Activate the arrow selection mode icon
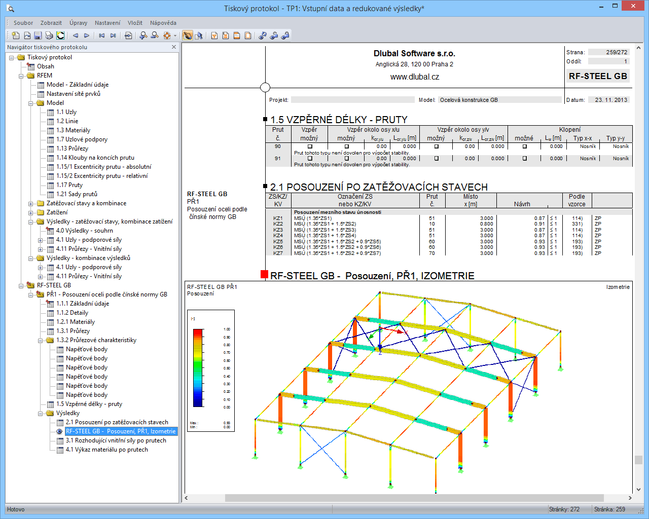 [199, 35]
